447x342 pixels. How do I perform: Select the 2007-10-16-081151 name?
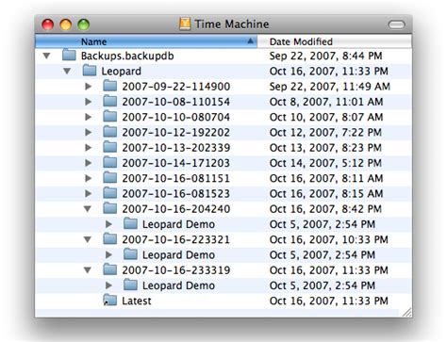click(176, 178)
